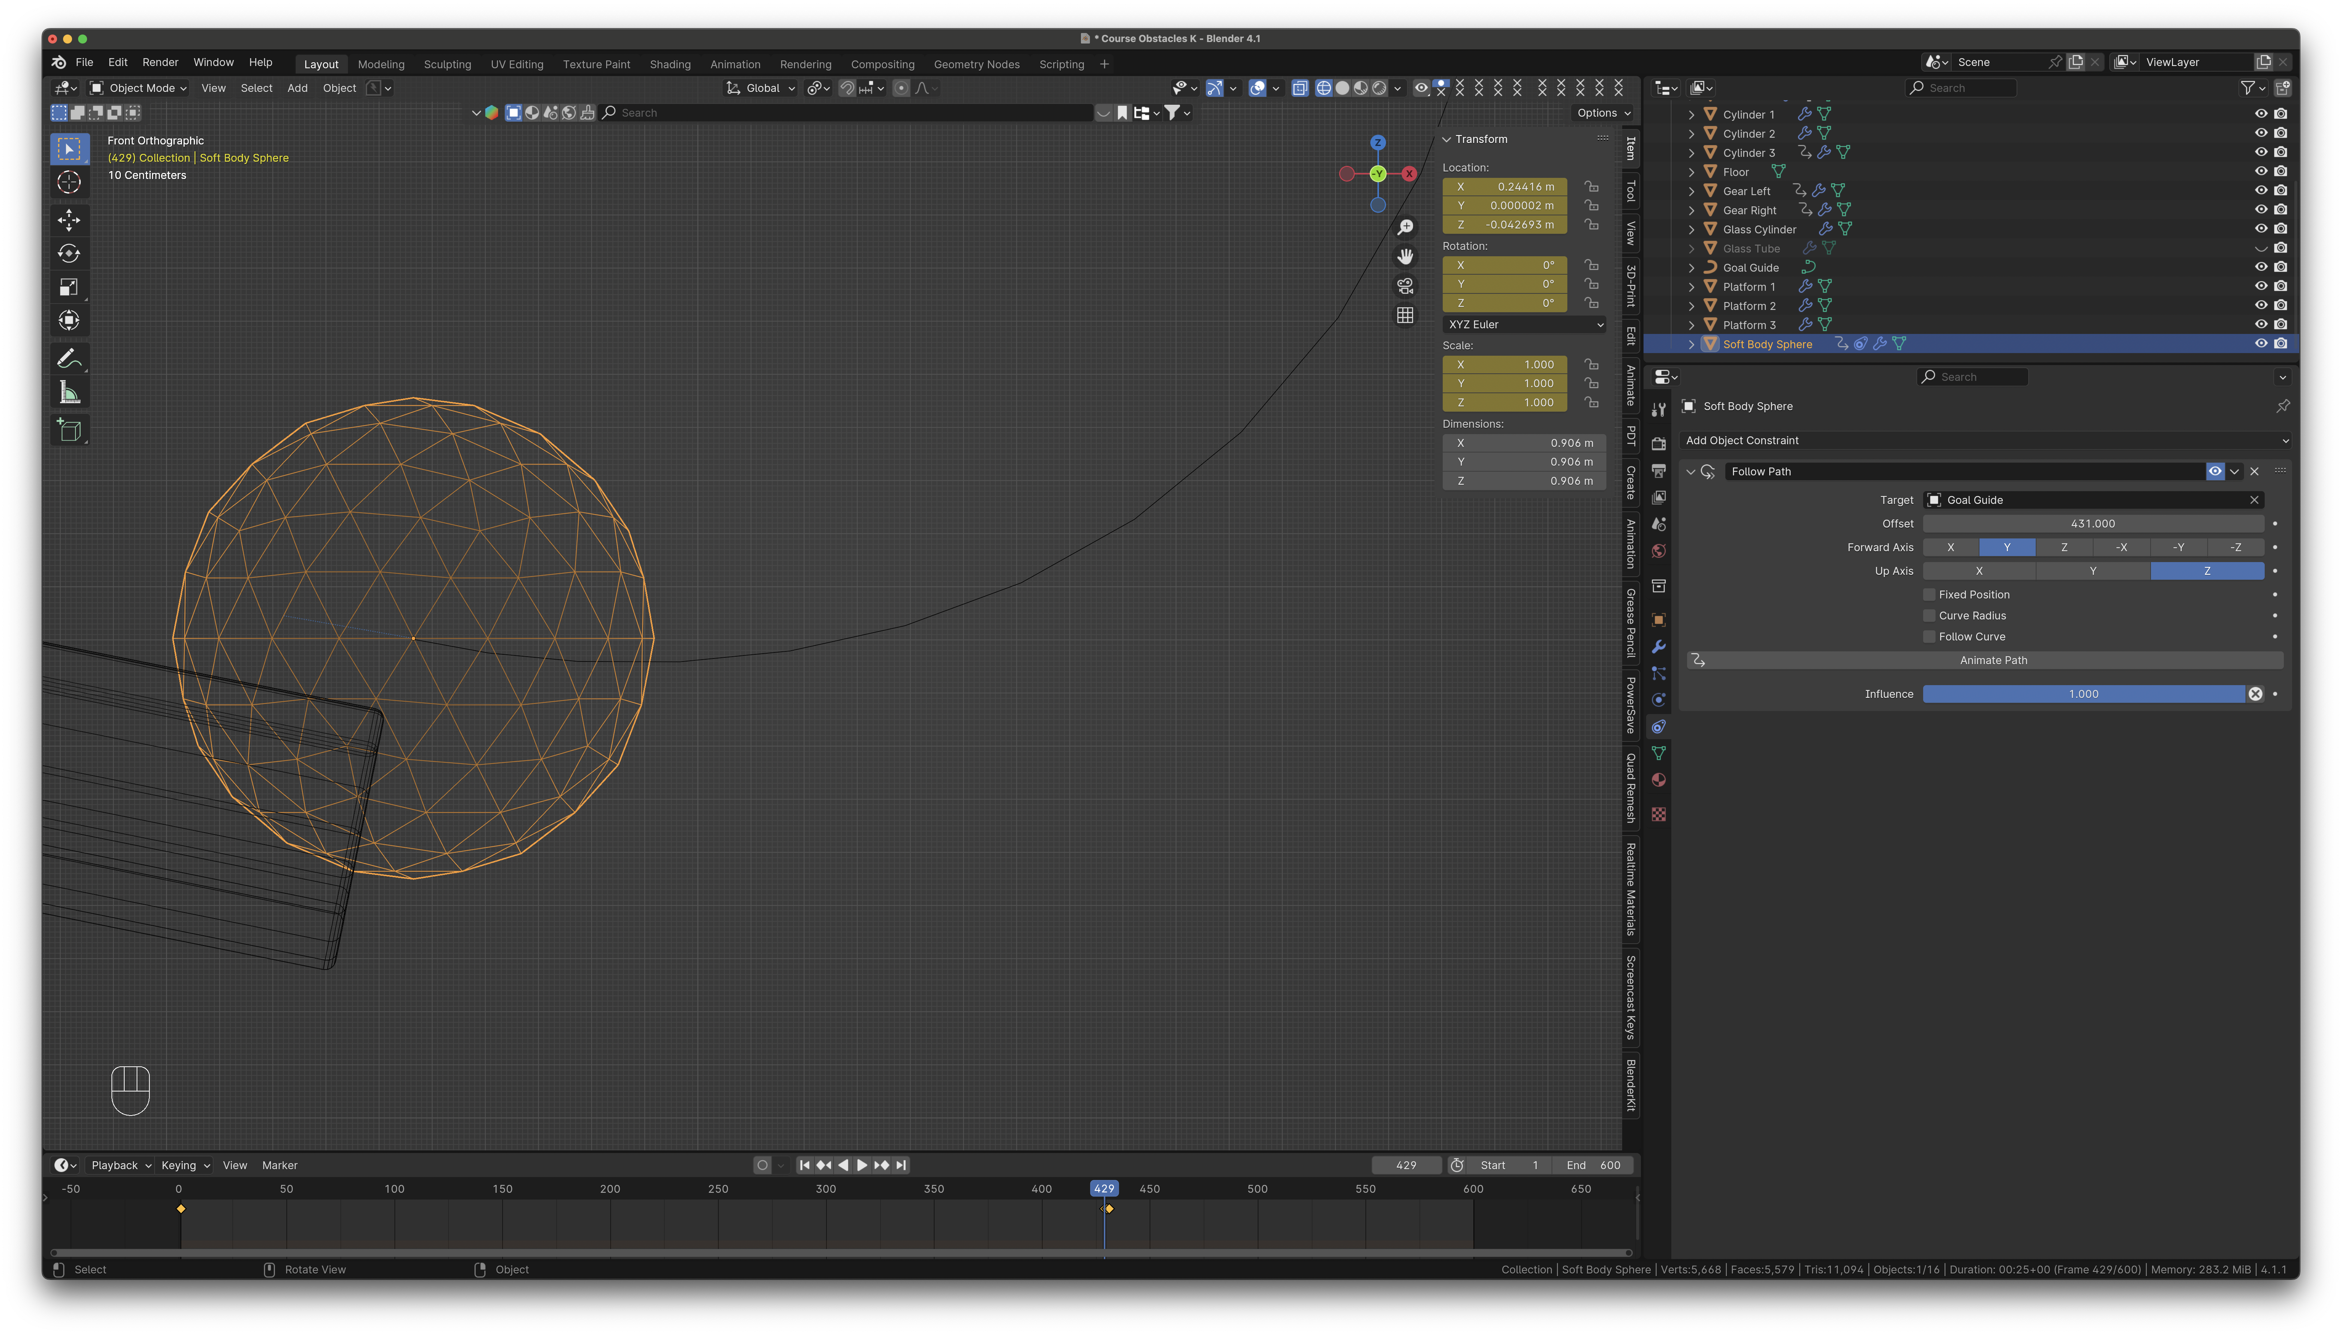
Task: Activate the Transform tool
Action: coord(69,321)
